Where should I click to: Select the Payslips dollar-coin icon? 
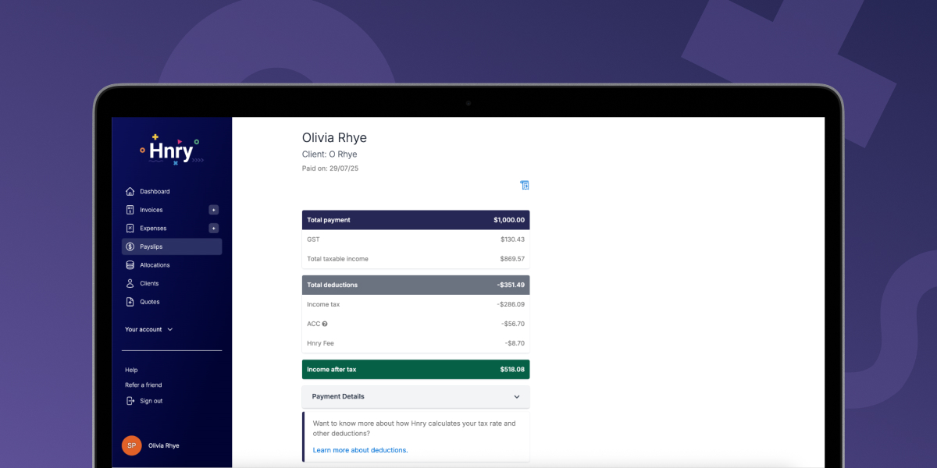point(130,246)
